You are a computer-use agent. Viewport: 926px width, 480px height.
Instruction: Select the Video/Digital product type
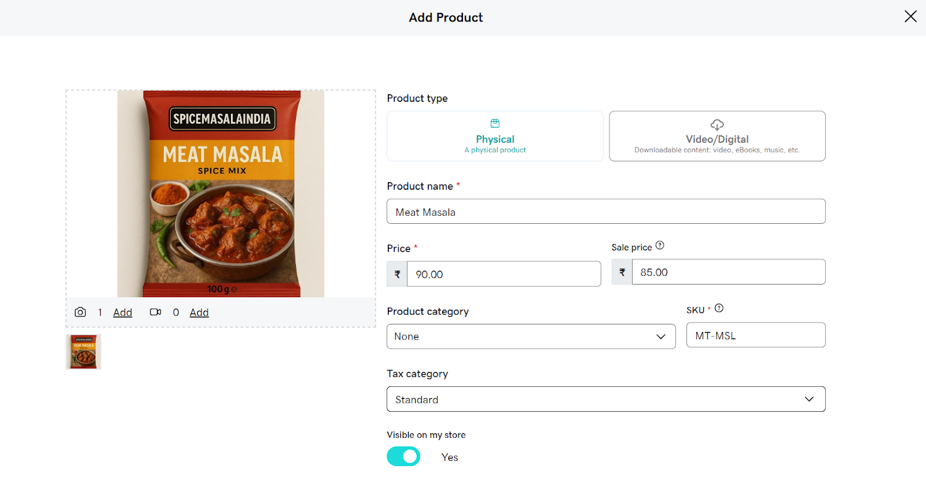(x=717, y=136)
